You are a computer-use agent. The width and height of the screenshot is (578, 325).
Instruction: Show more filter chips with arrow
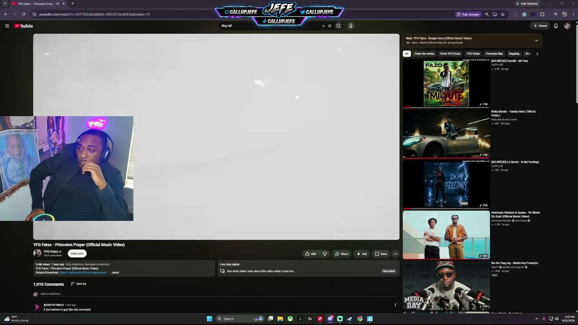tap(537, 54)
